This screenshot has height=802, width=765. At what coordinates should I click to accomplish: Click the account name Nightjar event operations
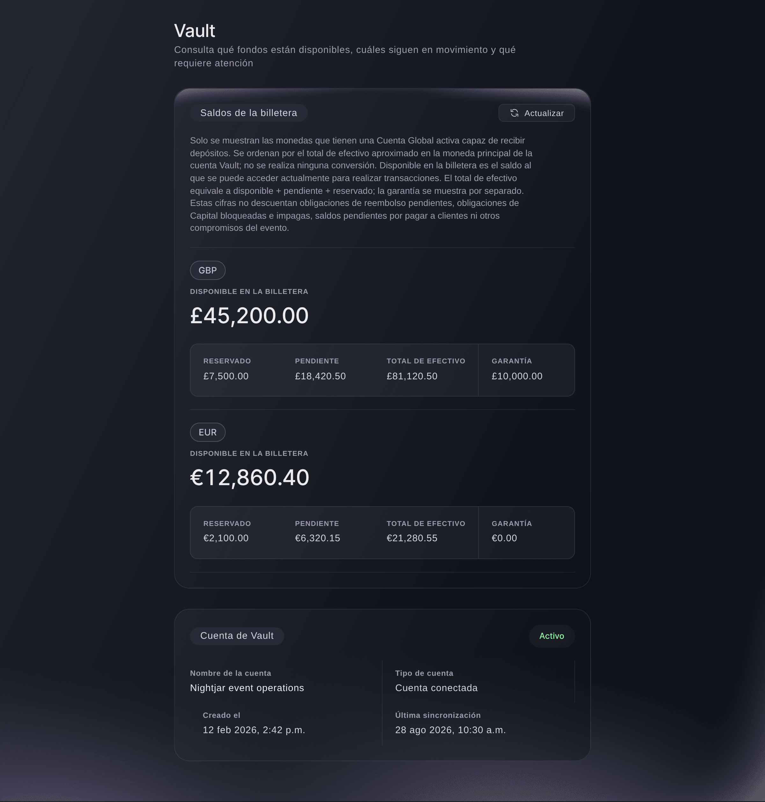(x=247, y=688)
